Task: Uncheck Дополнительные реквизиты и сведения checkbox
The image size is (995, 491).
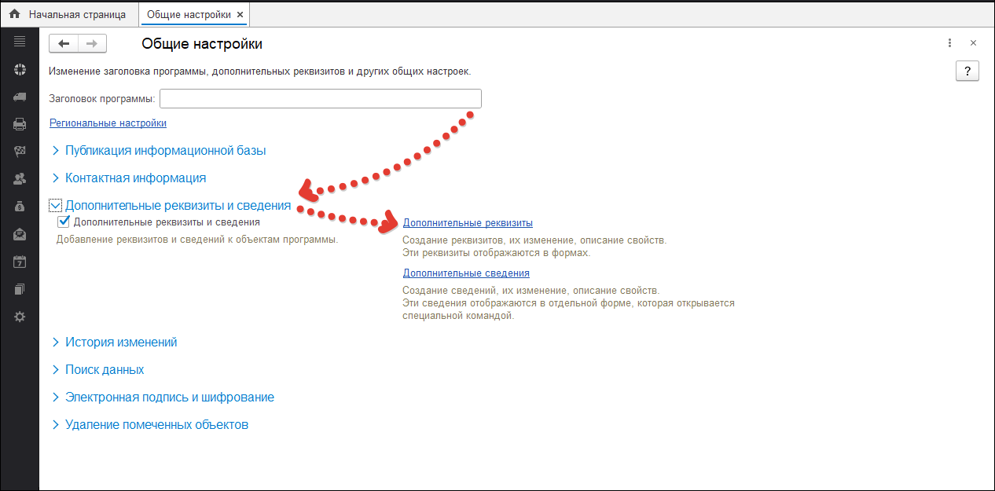Action: point(64,222)
